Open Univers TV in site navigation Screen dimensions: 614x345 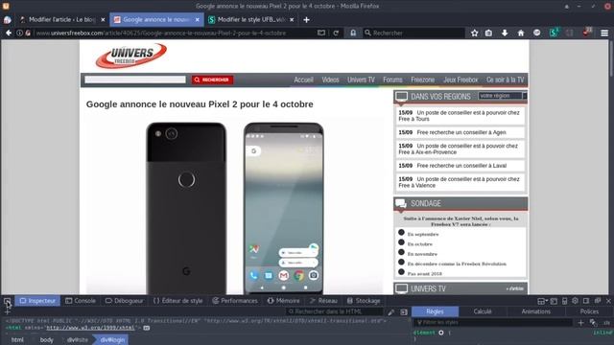click(x=361, y=80)
